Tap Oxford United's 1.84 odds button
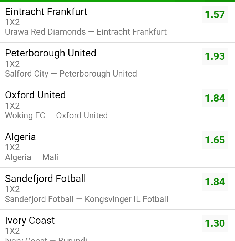Image resolution: width=235 pixels, height=241 pixels. click(215, 98)
